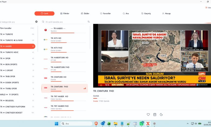The height and width of the screenshot is (127, 211).
Task: Select the TR SPOR category
Action: [x=18, y=58]
